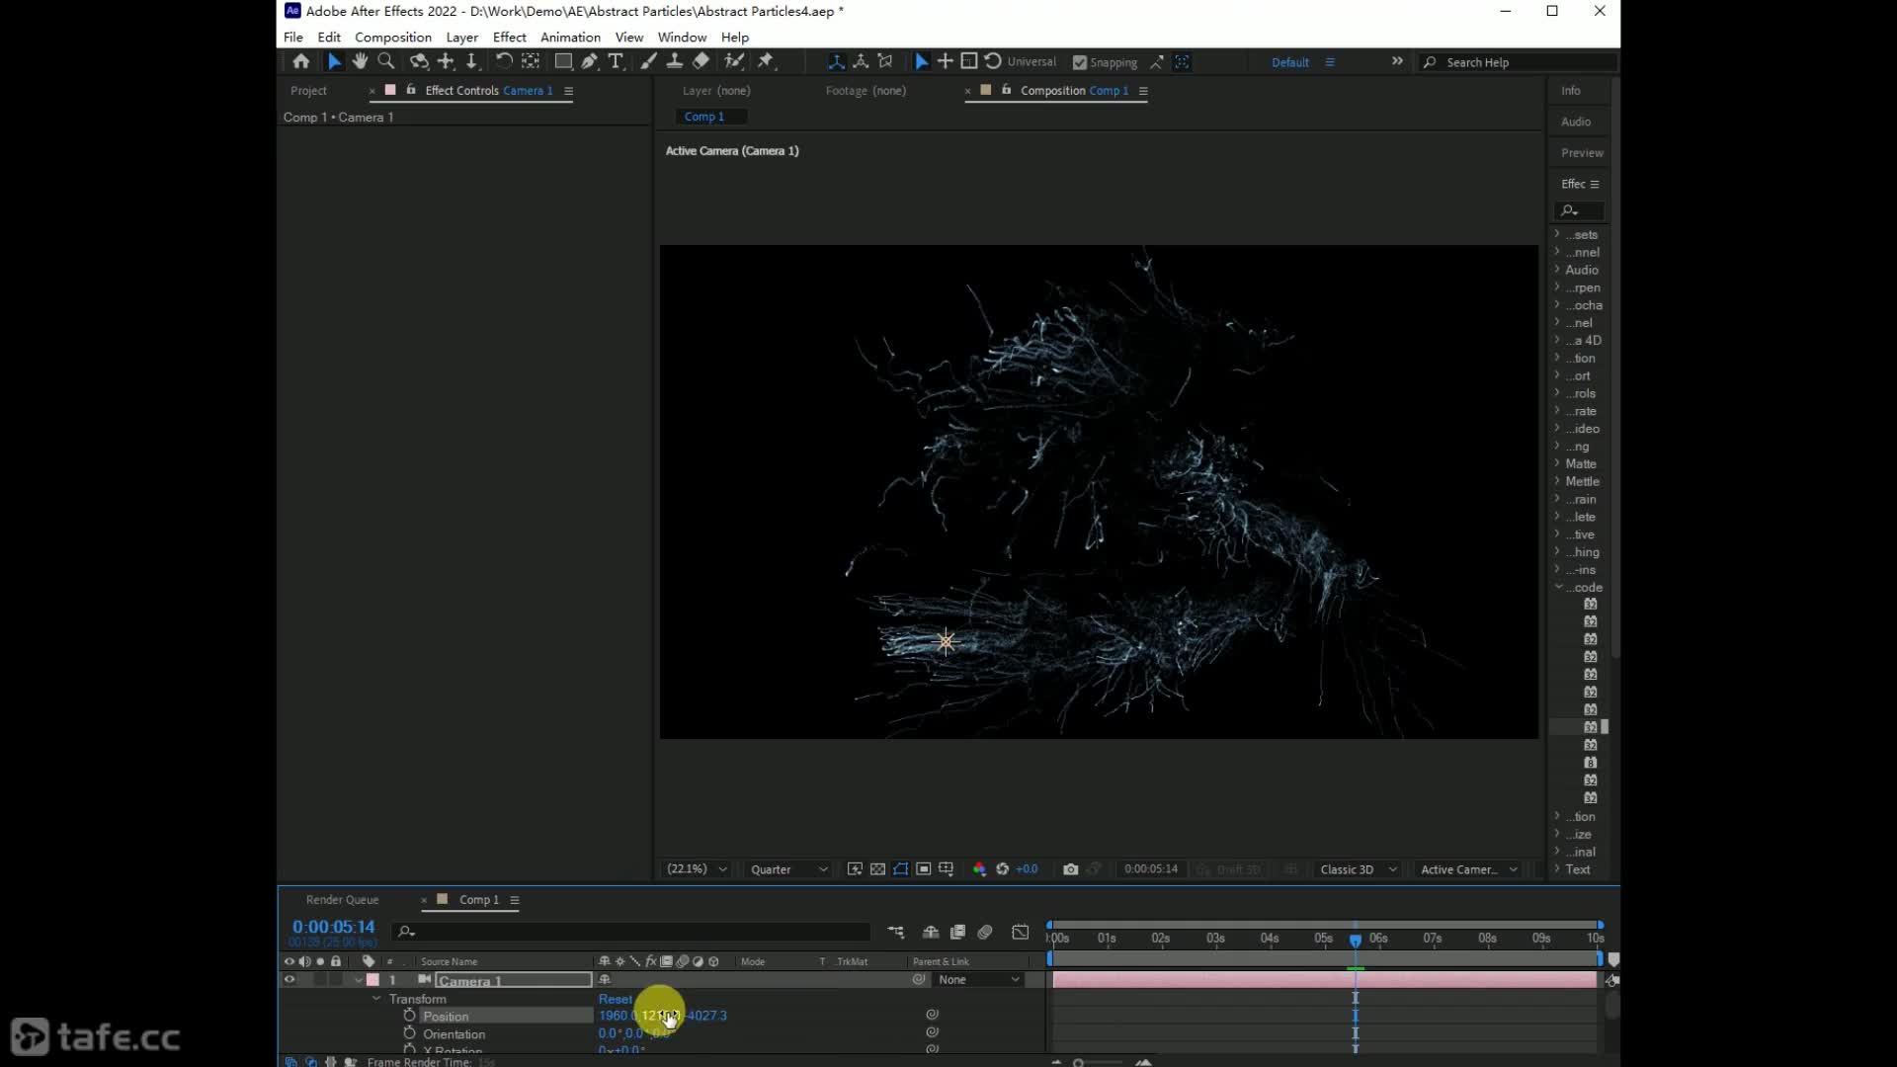
Task: Toggle Region of Interest button
Action: pos(923,869)
